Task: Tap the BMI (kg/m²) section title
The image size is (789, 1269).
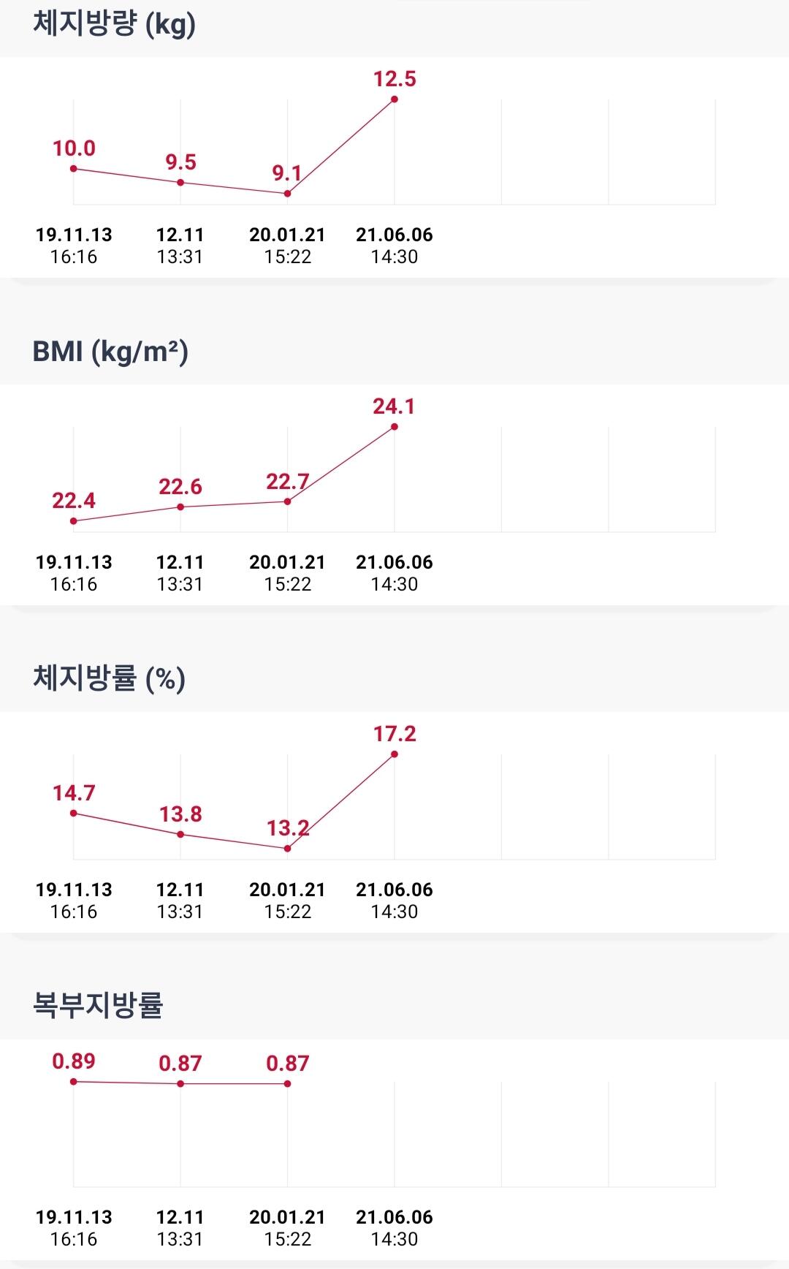Action: click(x=110, y=352)
